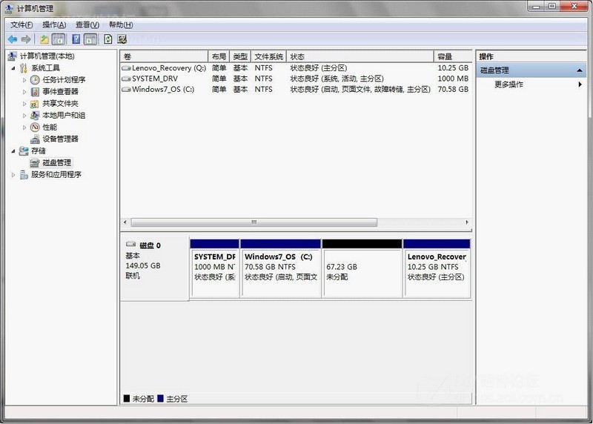This screenshot has width=593, height=424.
Task: Open the 操作(A) menu
Action: coord(54,24)
